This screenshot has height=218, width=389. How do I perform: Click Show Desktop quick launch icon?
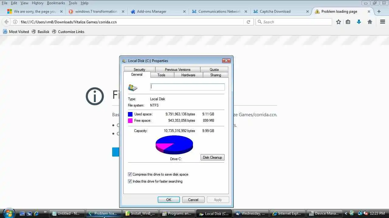(22, 213)
